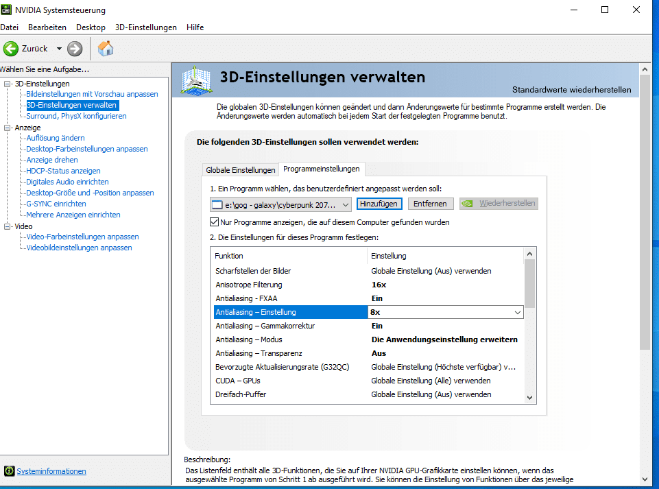The height and width of the screenshot is (489, 659).
Task: Click the settings list scrollbar thumb
Action: click(529, 283)
